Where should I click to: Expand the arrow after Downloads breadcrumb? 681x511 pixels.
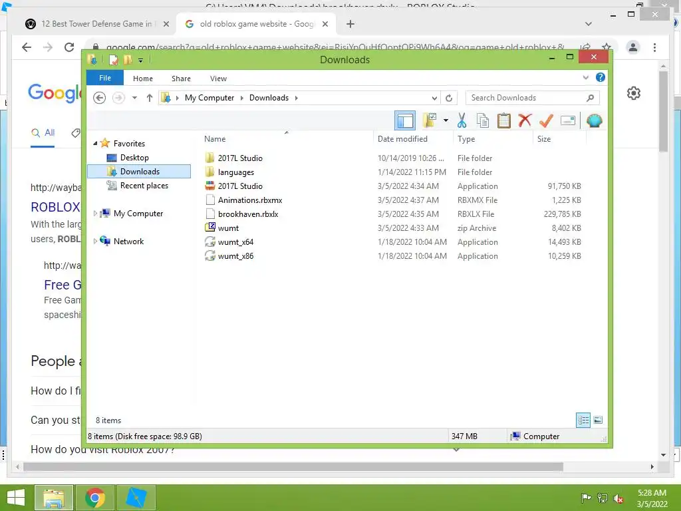[x=297, y=98]
